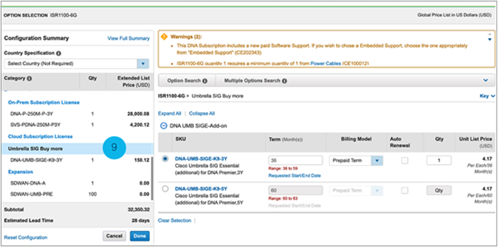Screen dimensions: 498x247
Task: Click the Range: 36 to 59 text
Action: pos(283,168)
